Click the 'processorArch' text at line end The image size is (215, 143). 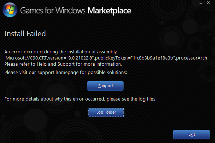pyautogui.click(x=191, y=58)
